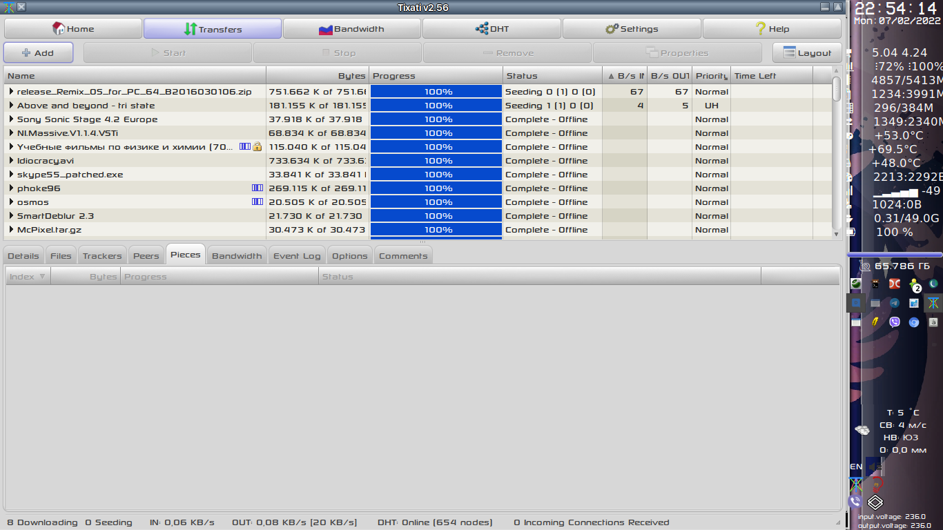Click the lock icon on Учебные фильмы row
This screenshot has height=530, width=943.
257,146
